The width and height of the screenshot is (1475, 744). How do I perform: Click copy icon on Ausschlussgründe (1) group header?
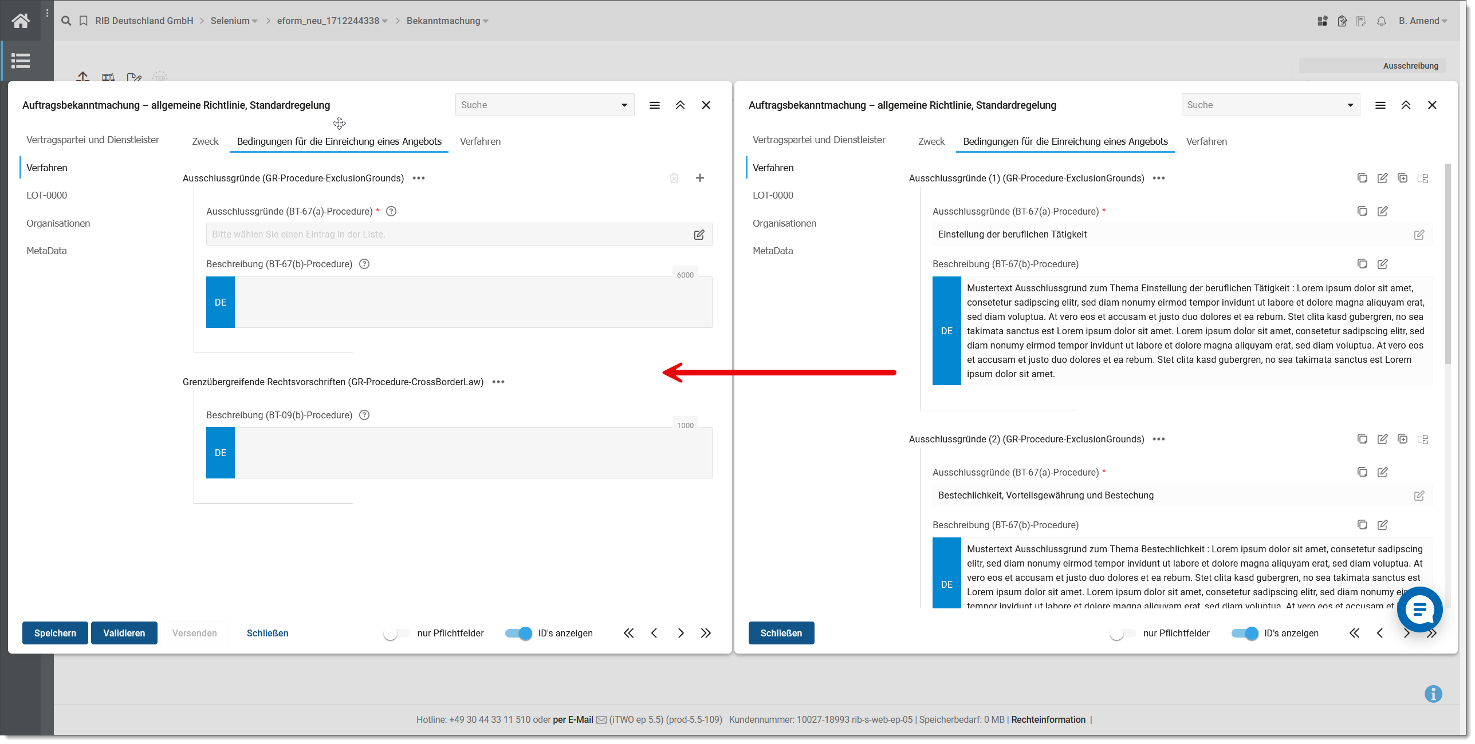coord(1363,178)
